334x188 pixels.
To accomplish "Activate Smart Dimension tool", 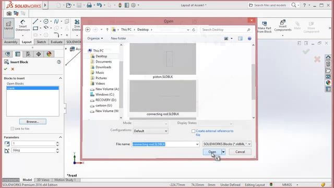I will [22, 26].
